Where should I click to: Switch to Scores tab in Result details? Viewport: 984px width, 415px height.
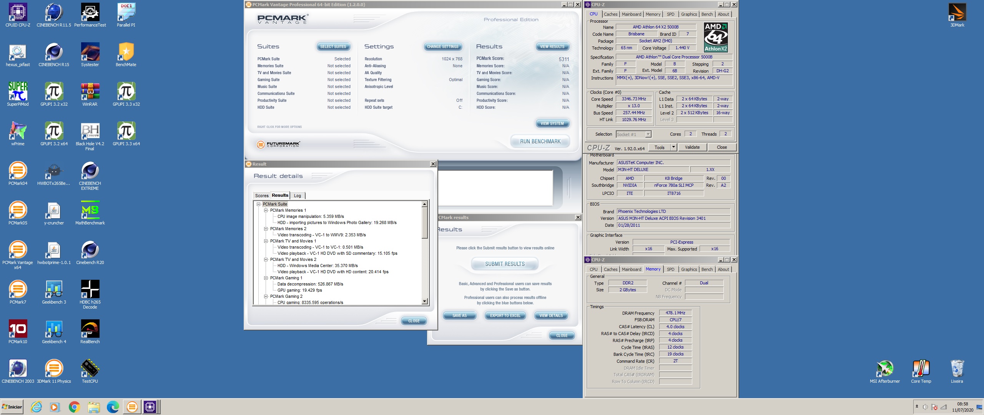[x=262, y=196]
